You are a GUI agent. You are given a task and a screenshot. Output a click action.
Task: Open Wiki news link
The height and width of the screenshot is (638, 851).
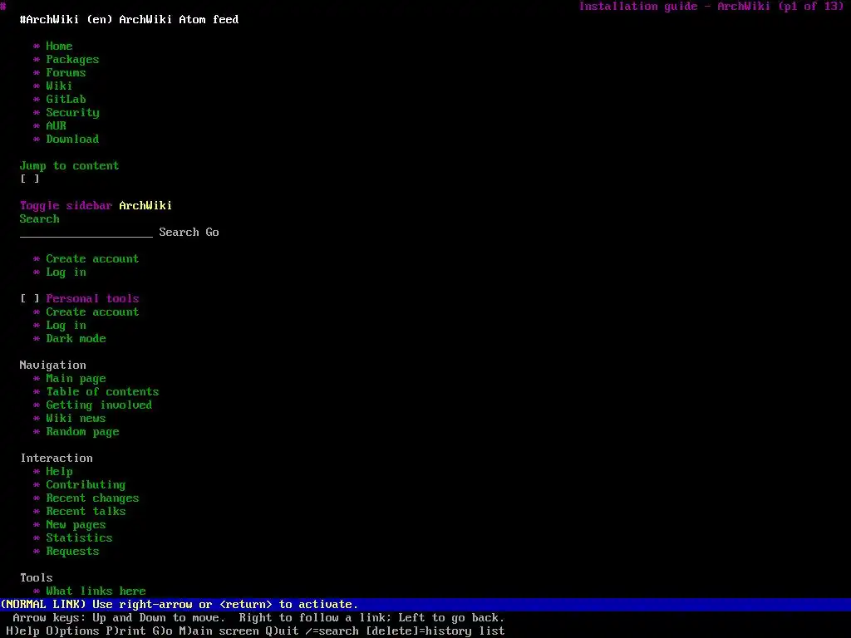click(76, 419)
